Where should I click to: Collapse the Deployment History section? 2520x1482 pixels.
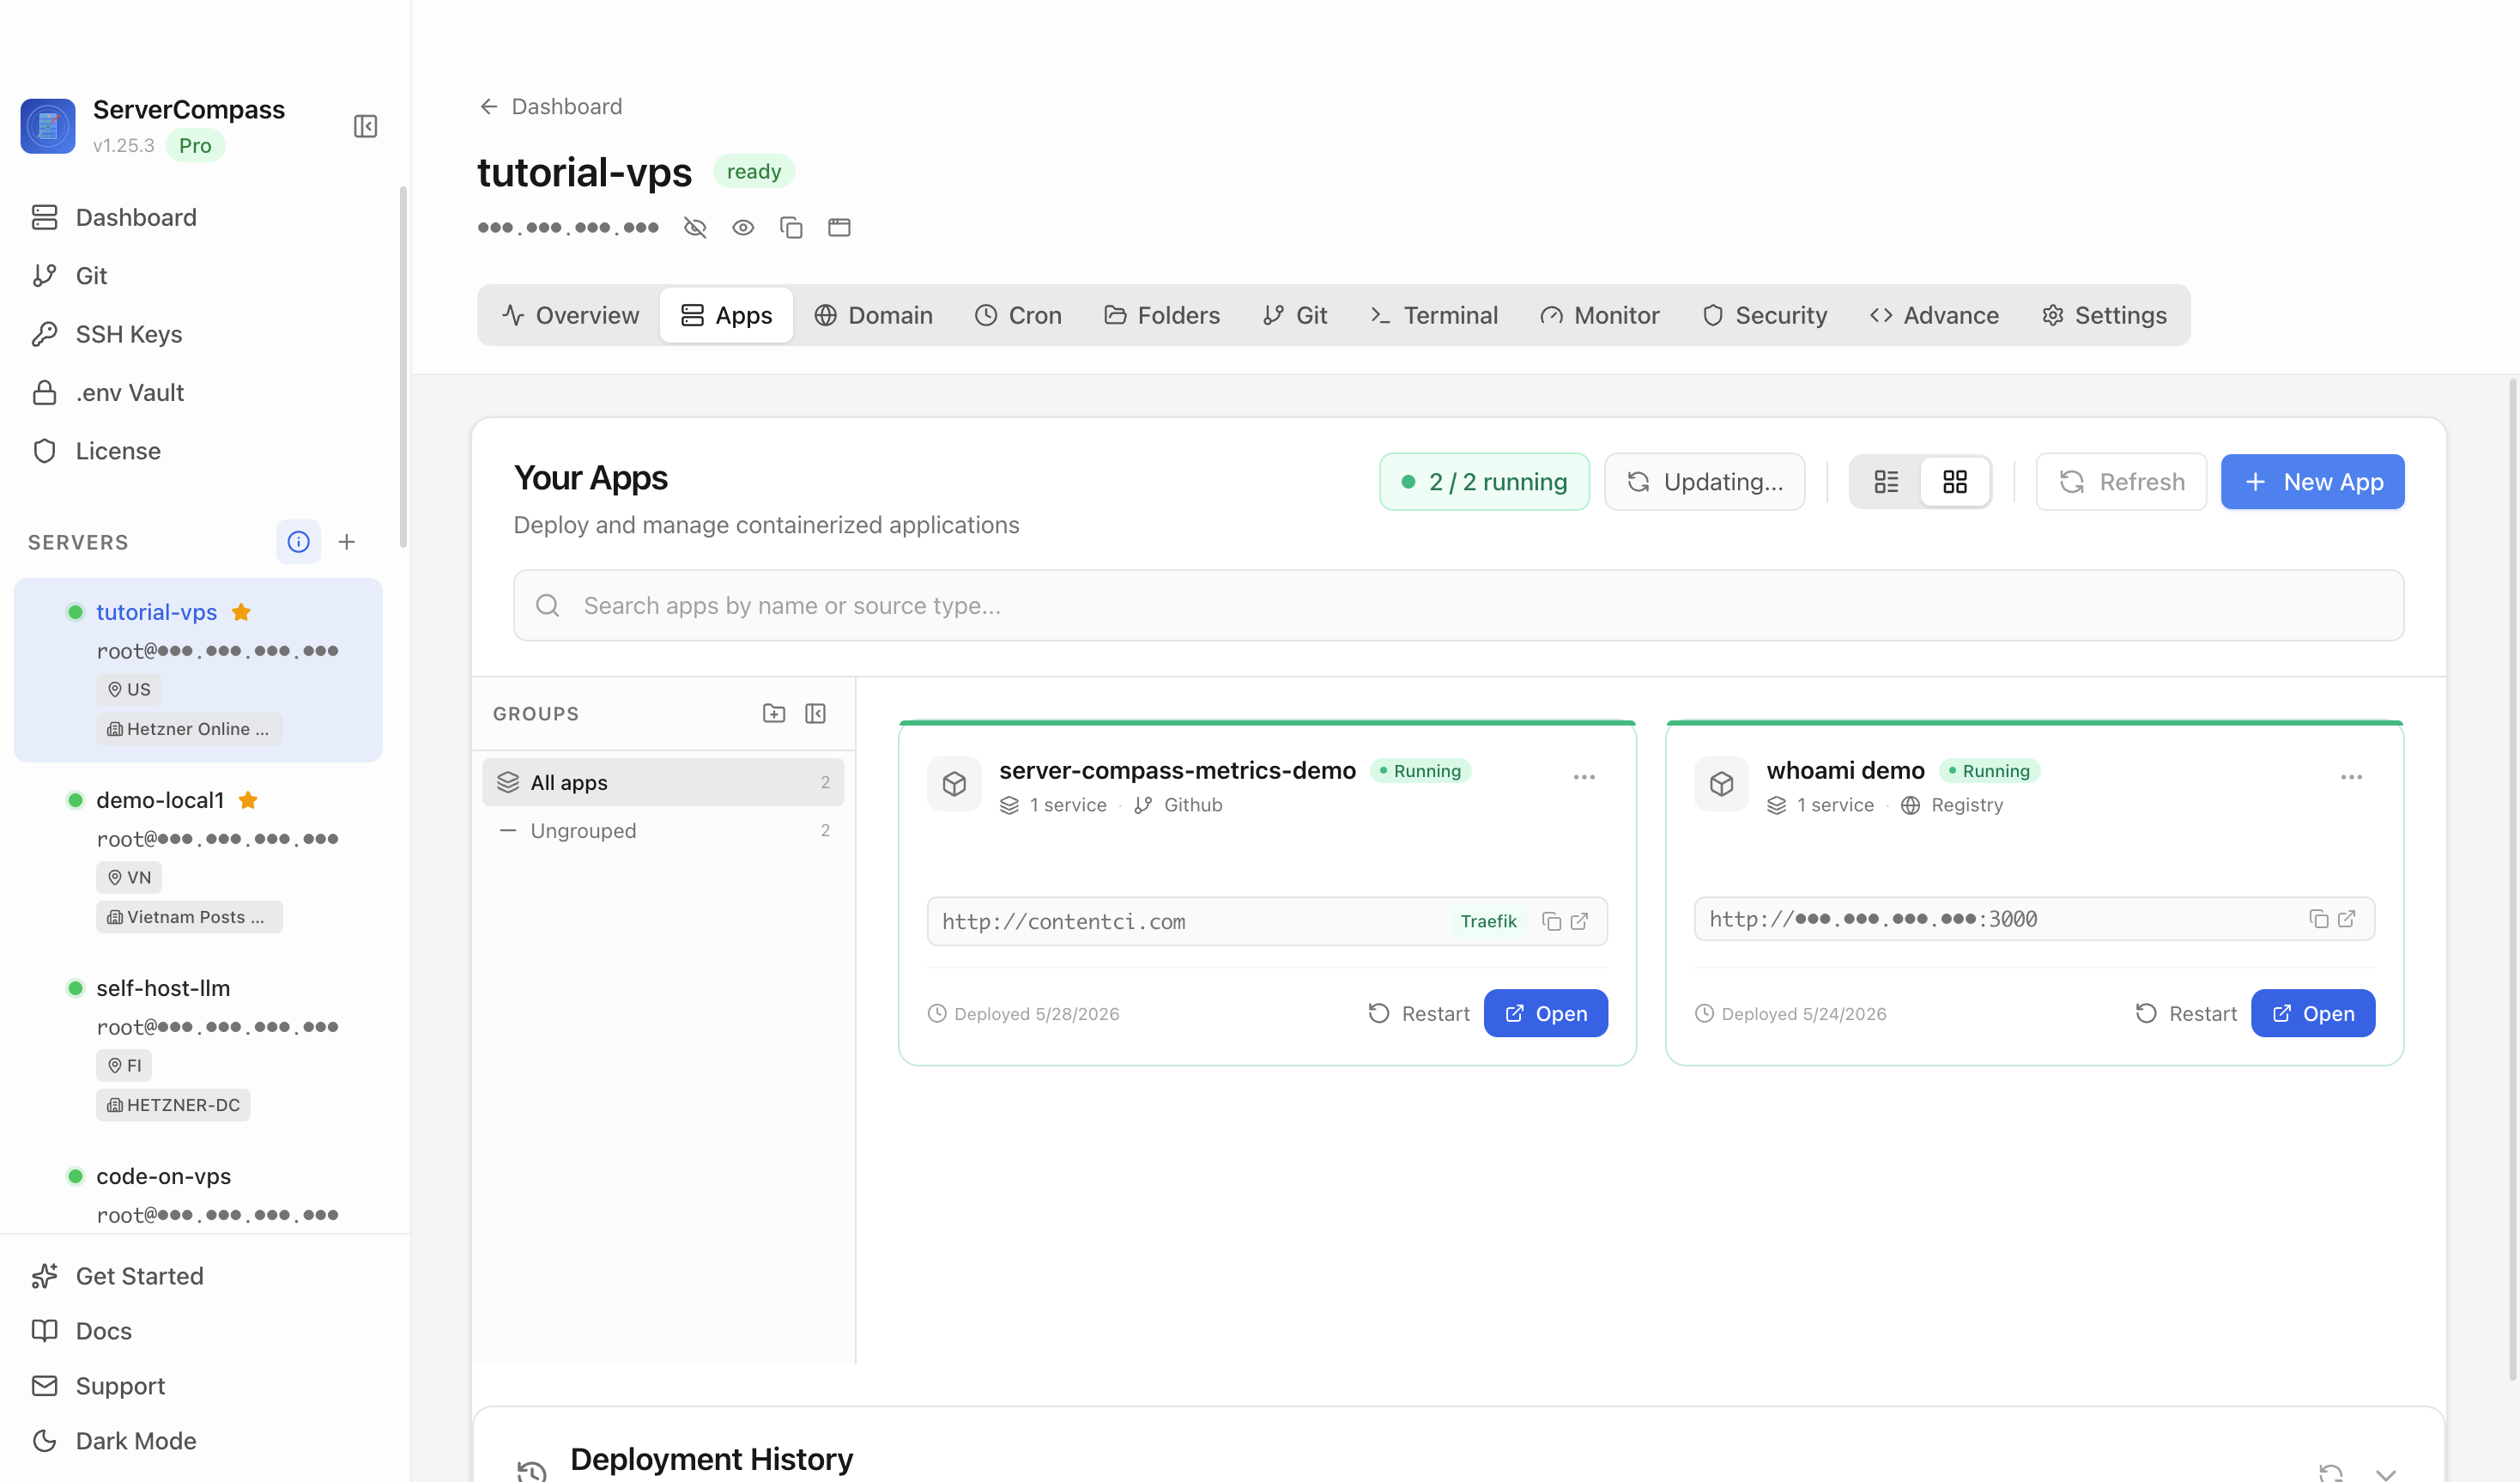point(2386,1473)
